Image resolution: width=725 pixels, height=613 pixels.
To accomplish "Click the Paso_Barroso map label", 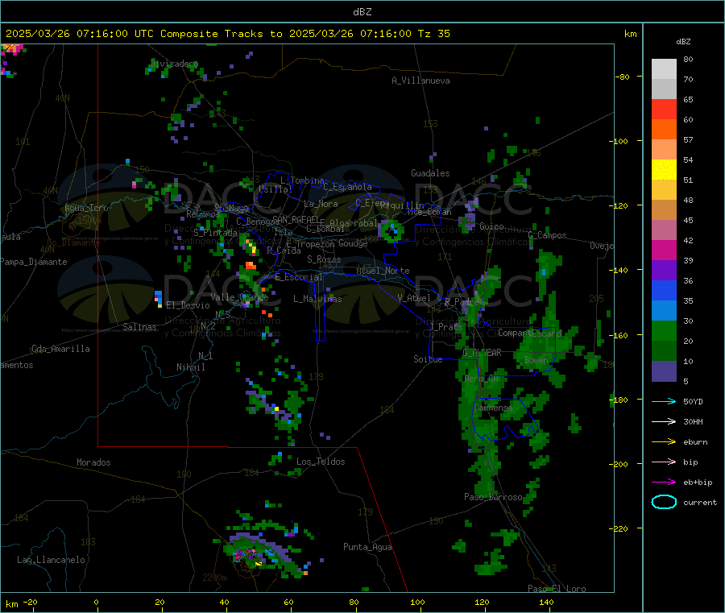I will click(x=493, y=497).
